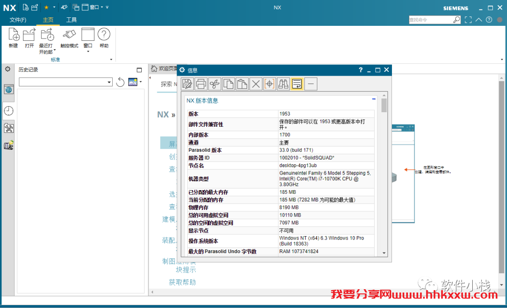Click the welcome page horizontal scrollbar
Screen dimensions: 507x308
323,292
